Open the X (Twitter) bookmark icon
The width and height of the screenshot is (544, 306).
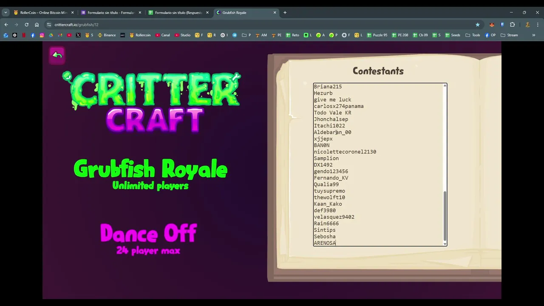tap(78, 35)
